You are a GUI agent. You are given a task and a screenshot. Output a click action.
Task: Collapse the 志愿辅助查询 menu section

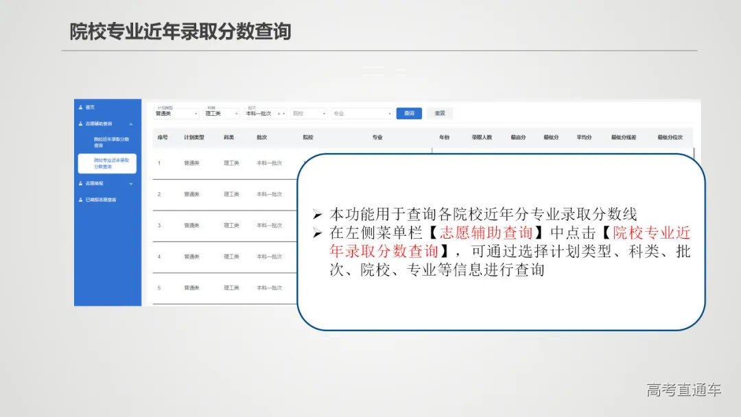(x=129, y=125)
